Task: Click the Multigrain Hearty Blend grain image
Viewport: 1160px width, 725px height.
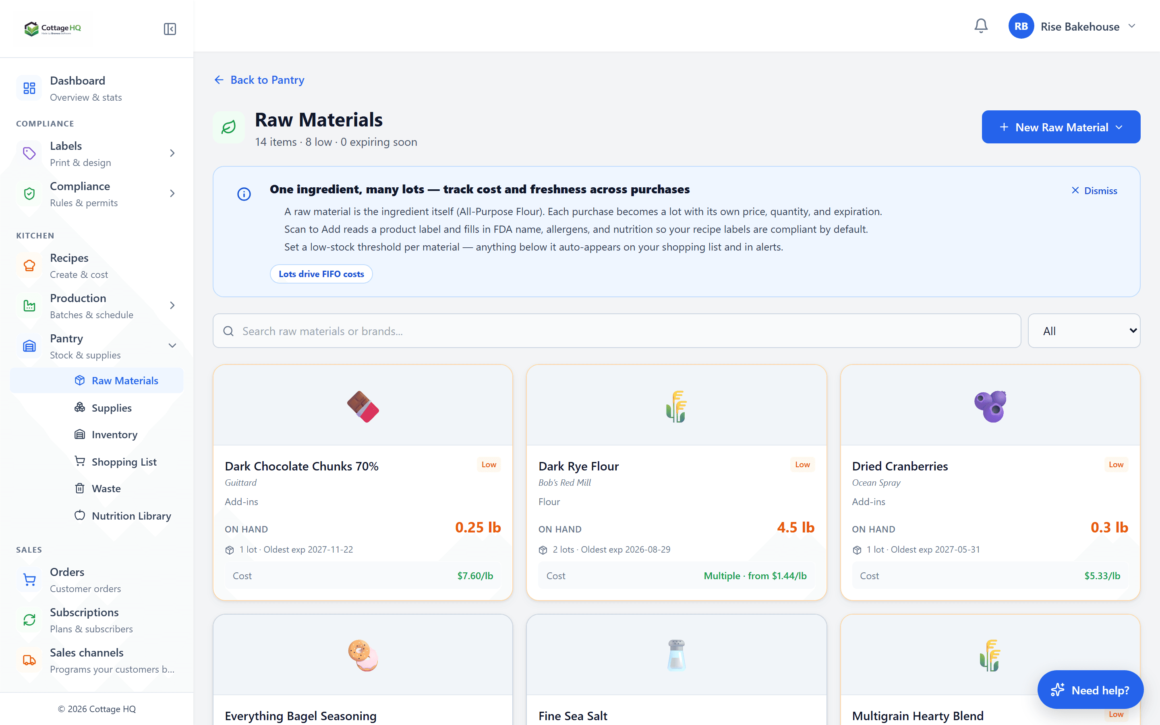Action: (990, 655)
